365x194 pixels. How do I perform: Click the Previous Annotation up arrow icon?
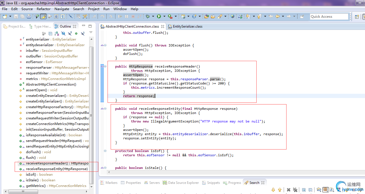click(x=259, y=16)
